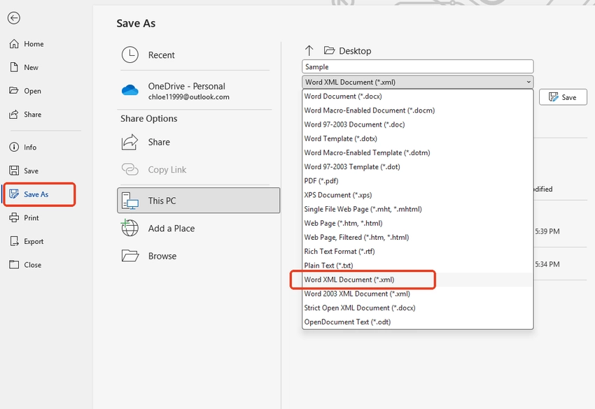Click the Home house icon
The width and height of the screenshot is (595, 409).
tap(14, 44)
